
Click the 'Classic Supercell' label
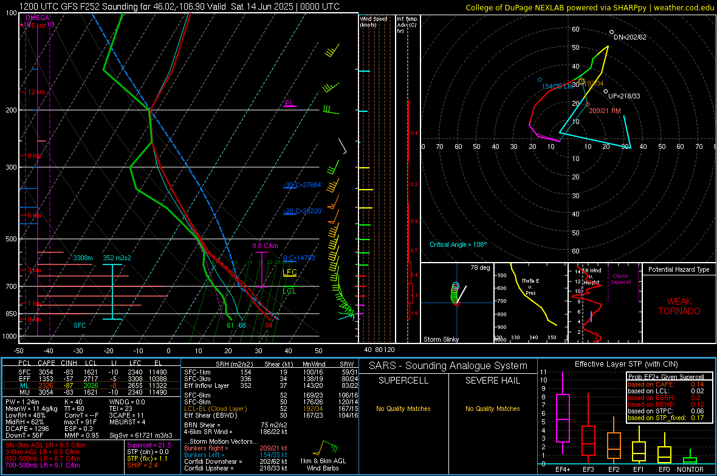(621, 279)
